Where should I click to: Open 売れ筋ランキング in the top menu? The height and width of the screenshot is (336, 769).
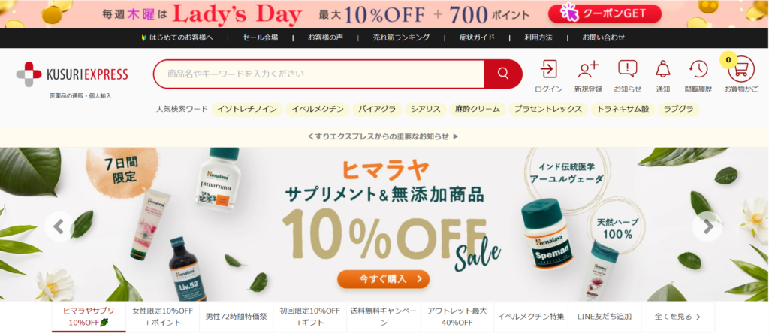(401, 37)
